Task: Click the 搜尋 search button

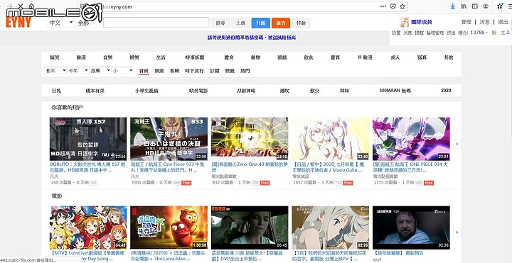Action: pos(220,23)
